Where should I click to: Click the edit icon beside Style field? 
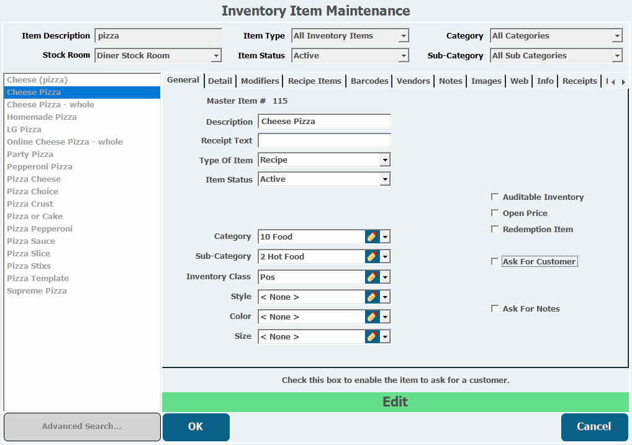tap(372, 297)
